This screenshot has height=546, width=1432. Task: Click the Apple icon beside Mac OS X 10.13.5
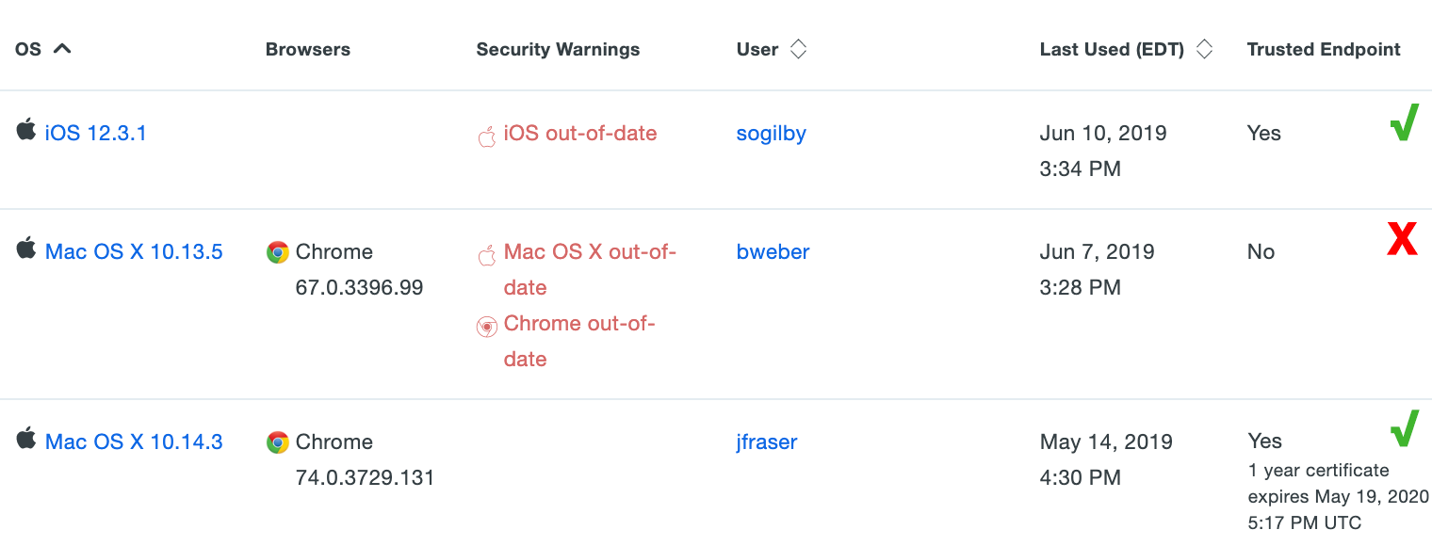coord(26,249)
